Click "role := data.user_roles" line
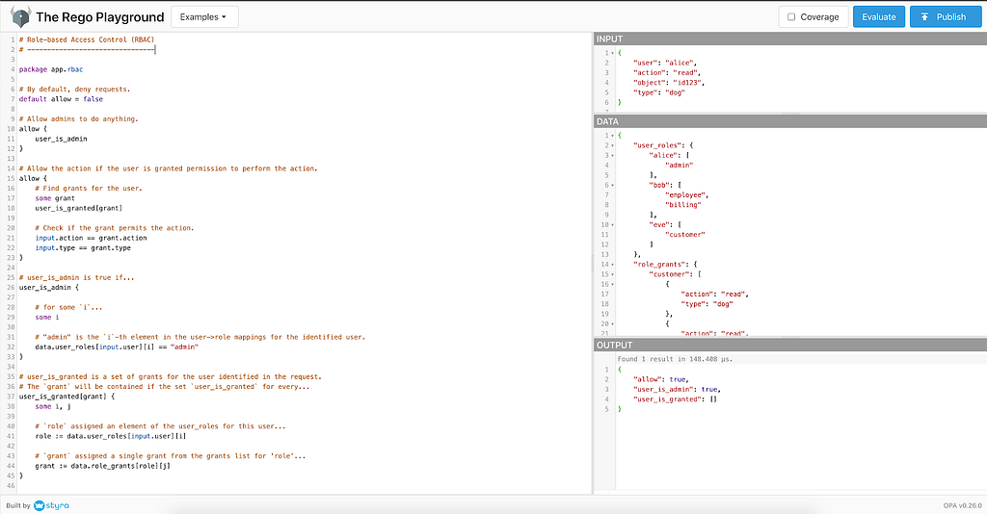This screenshot has height=514, width=987. [x=111, y=436]
